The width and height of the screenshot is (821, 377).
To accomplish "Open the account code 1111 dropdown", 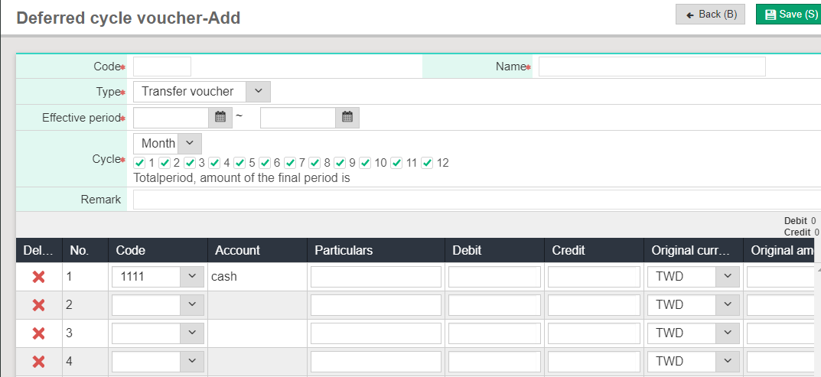I will pos(191,277).
